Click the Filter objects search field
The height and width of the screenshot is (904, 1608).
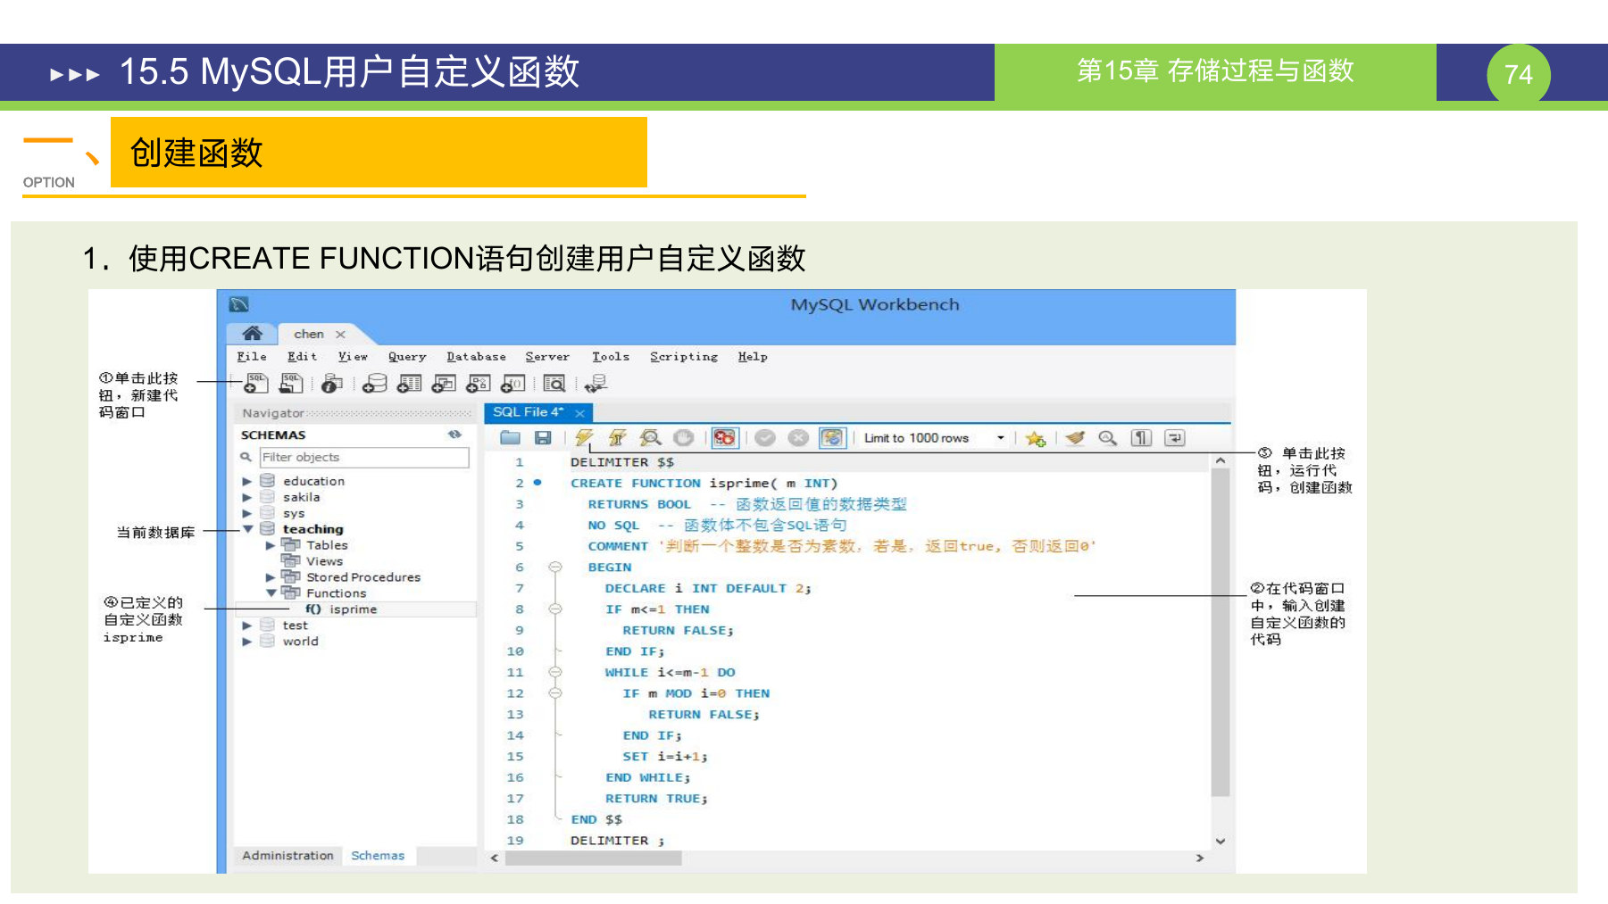tap(364, 457)
